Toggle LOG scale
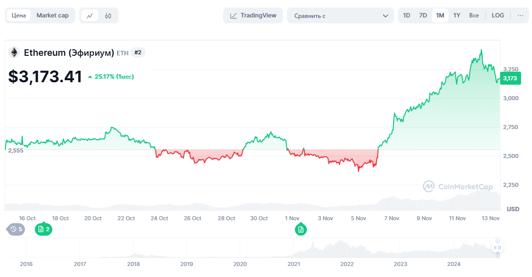Screen dimensions: 532x277 coord(498,15)
